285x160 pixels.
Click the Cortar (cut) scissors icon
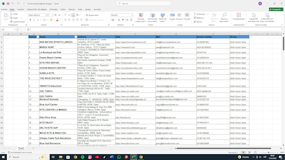click(x=11, y=14)
